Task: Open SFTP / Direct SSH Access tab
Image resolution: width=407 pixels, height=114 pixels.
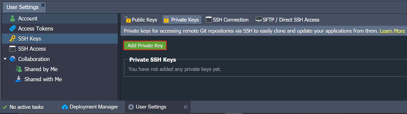Action: point(287,20)
